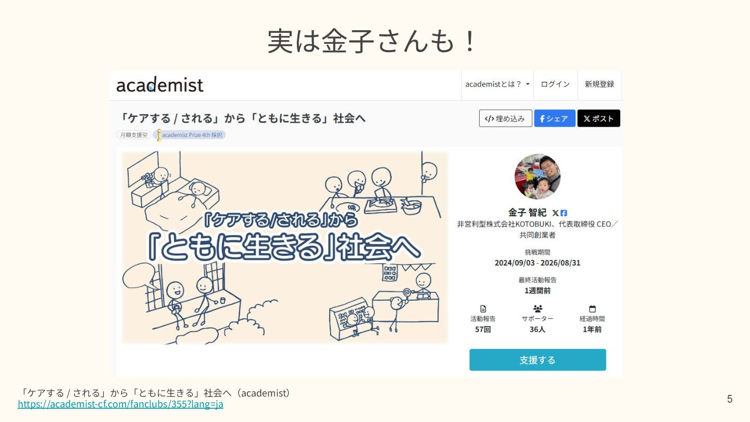Click the 埋め込み embed button
This screenshot has height=422, width=750.
(505, 118)
